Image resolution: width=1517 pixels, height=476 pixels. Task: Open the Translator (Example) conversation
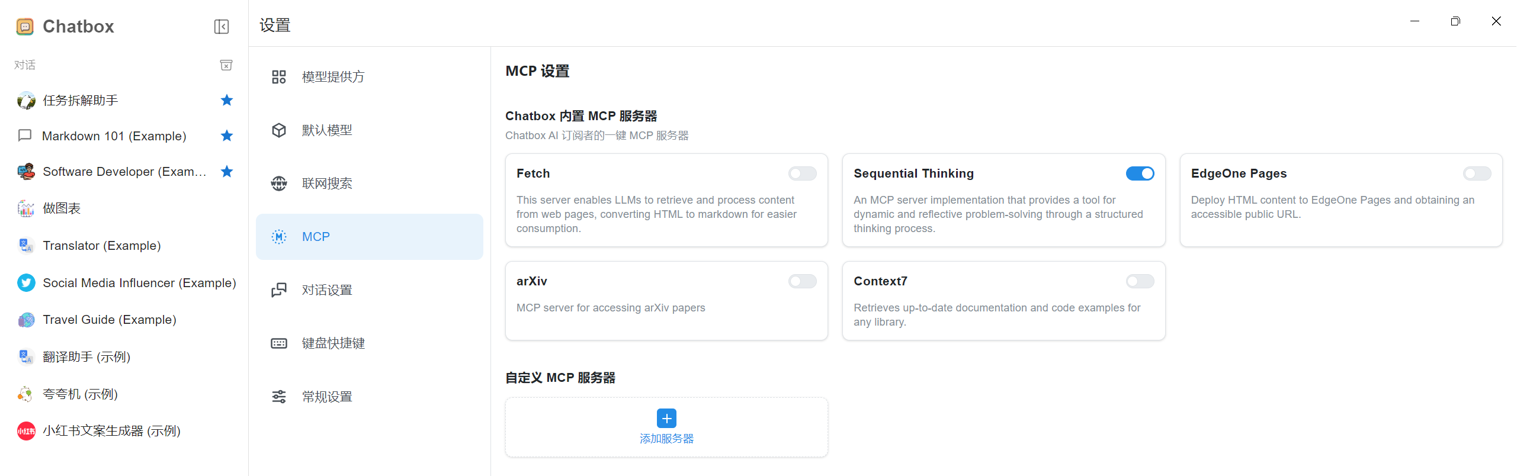click(x=124, y=245)
